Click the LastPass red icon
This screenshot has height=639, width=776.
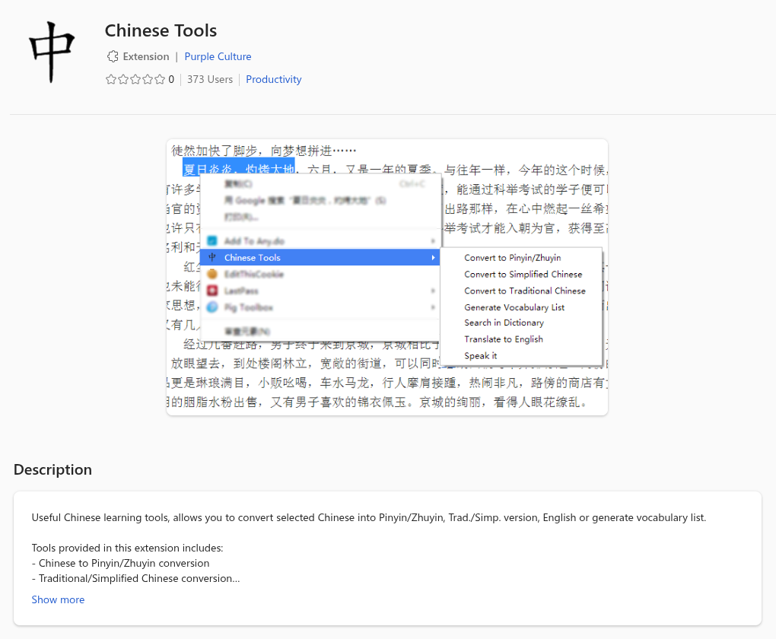tap(212, 291)
